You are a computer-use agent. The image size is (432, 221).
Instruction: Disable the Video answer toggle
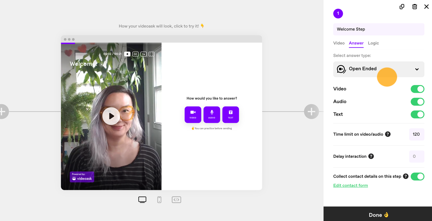click(417, 89)
